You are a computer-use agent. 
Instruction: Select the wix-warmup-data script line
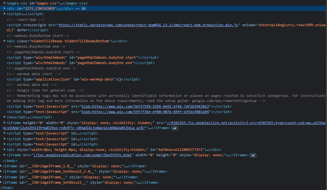[x=73, y=79]
